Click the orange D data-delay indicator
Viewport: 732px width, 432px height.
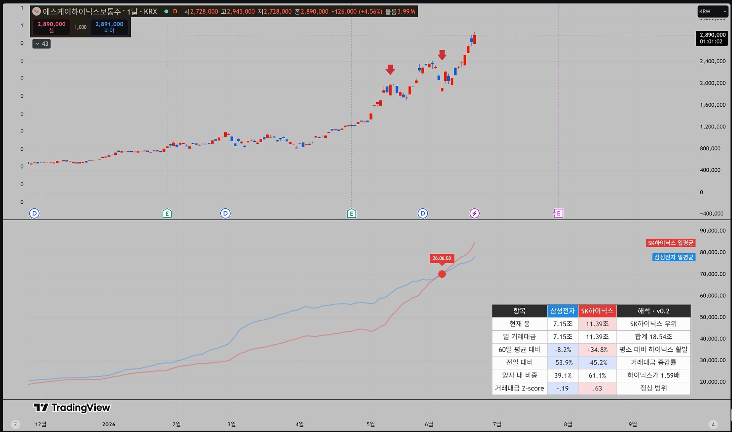tap(175, 11)
